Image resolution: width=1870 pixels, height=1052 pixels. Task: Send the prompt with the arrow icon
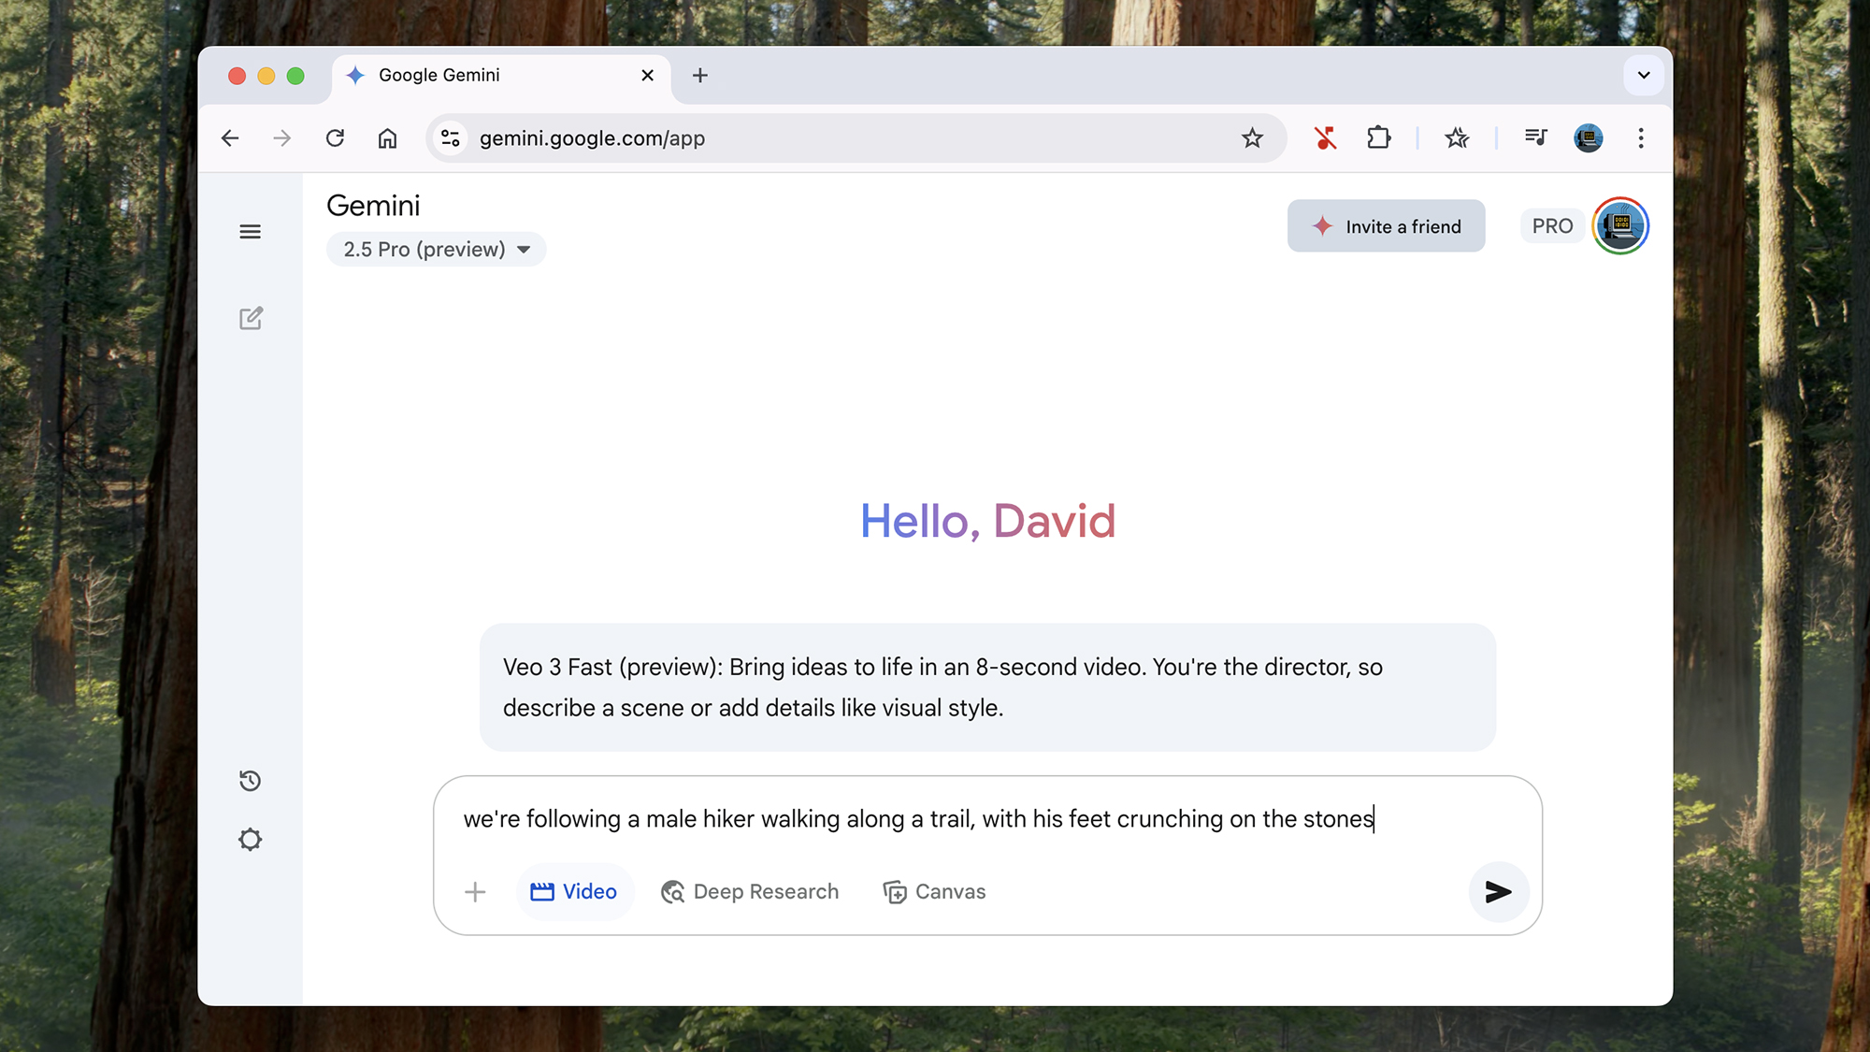tap(1498, 892)
